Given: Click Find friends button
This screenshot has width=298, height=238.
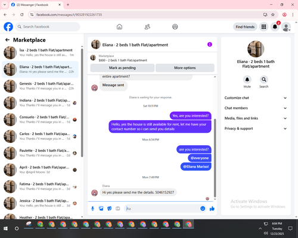Looking at the screenshot, I should pyautogui.click(x=245, y=27).
